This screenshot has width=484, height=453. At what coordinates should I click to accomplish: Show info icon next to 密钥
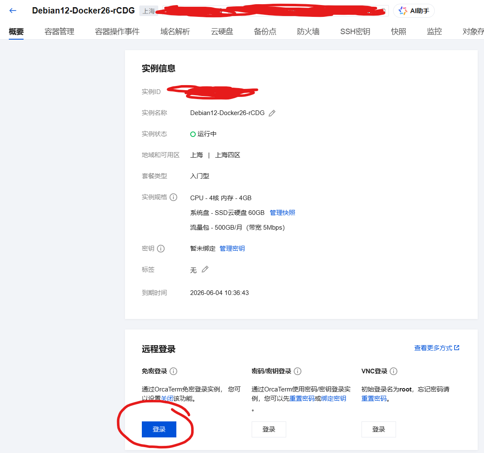point(161,249)
